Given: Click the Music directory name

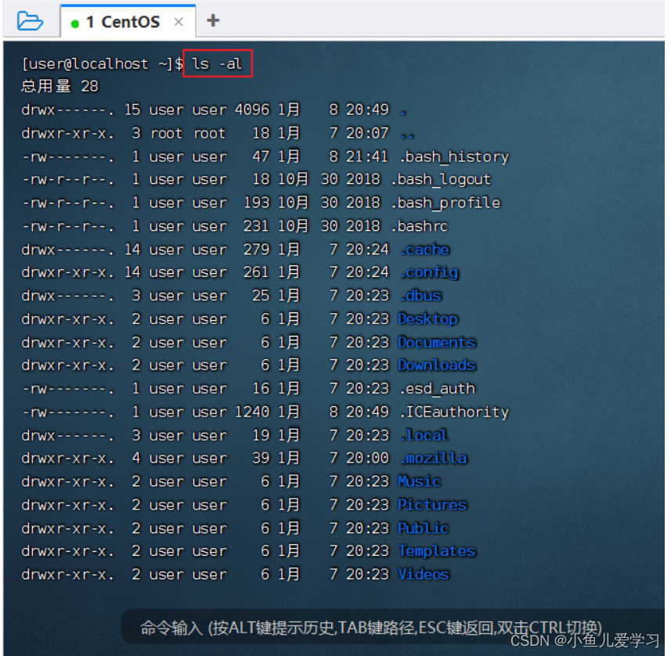Looking at the screenshot, I should 419,481.
